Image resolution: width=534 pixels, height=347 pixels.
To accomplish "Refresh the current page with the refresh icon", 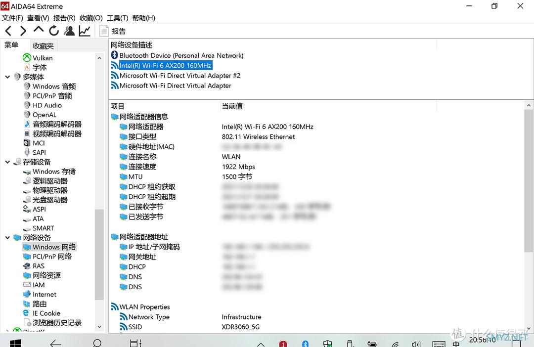I will pos(54,31).
